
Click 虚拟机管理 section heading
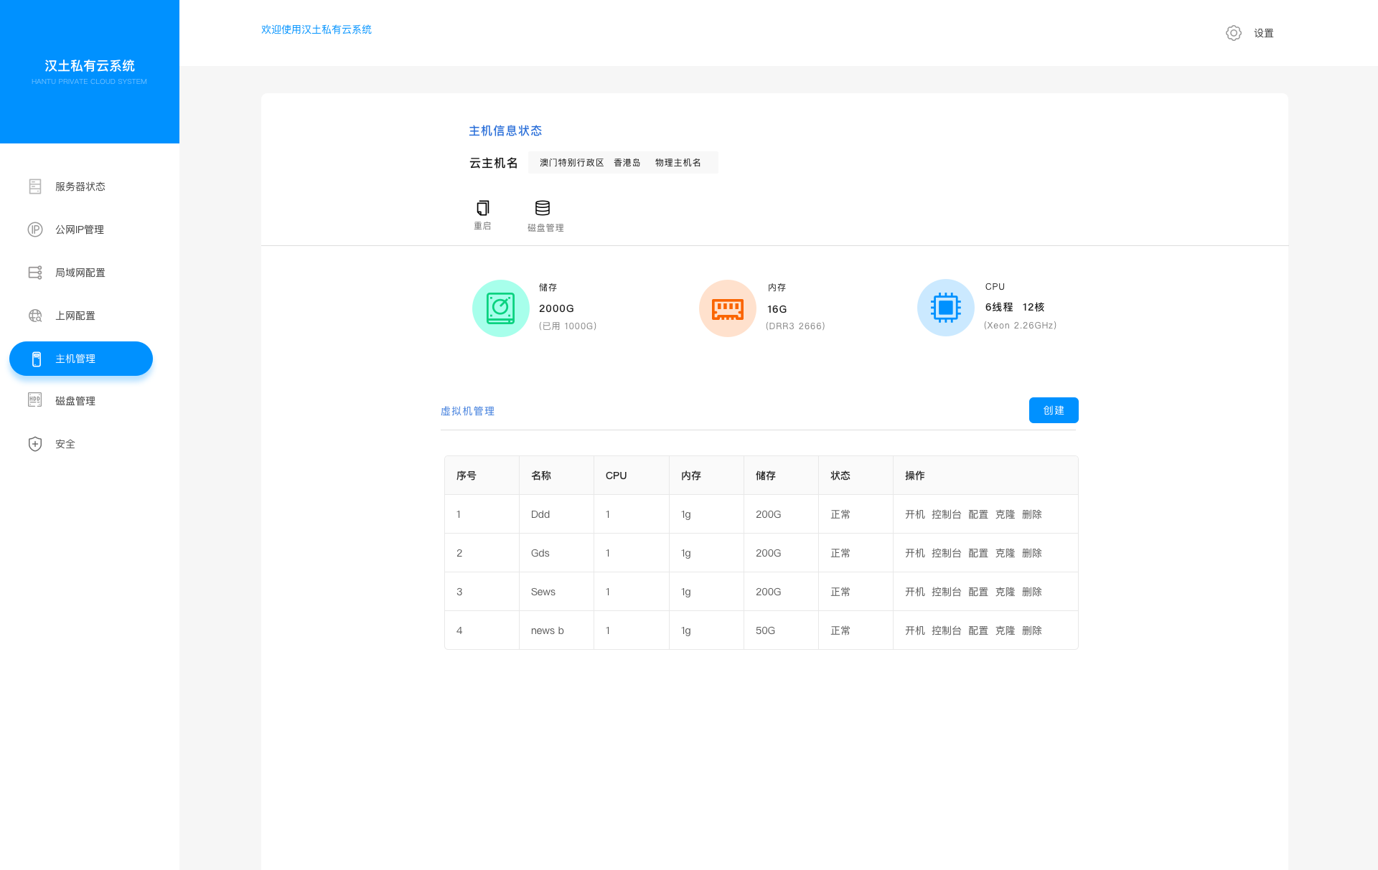tap(468, 411)
